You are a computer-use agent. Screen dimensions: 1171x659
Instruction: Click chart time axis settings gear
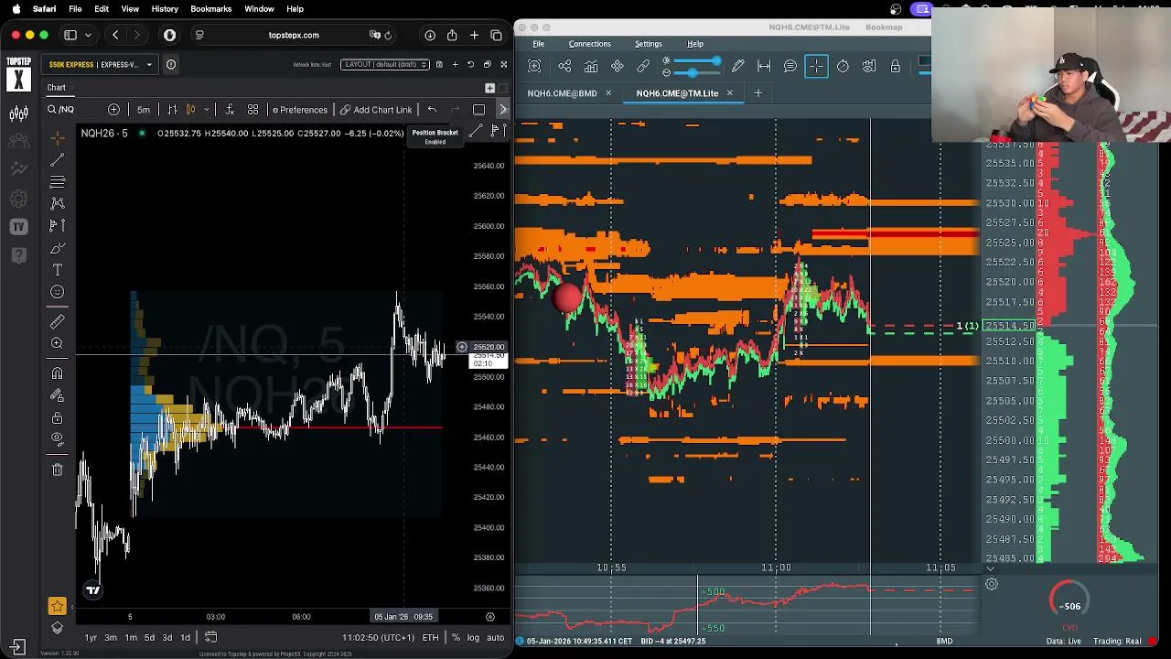click(489, 617)
